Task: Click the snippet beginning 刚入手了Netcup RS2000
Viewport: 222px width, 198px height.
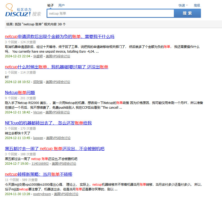Action: click(104, 105)
